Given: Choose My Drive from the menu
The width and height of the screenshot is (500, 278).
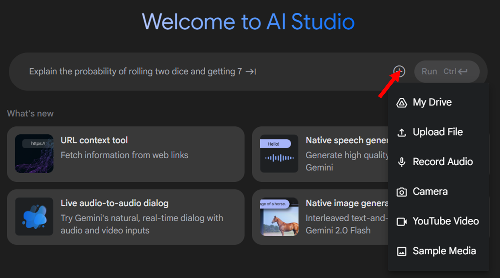Looking at the screenshot, I should [x=439, y=102].
